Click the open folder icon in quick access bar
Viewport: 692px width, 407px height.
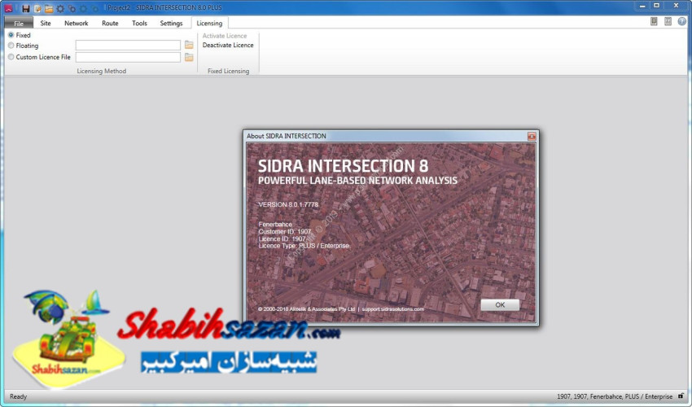[49, 8]
